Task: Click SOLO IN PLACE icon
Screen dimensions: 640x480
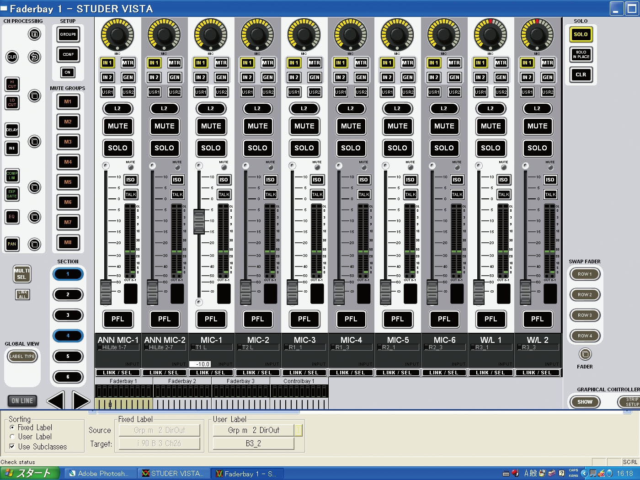Action: [x=581, y=54]
